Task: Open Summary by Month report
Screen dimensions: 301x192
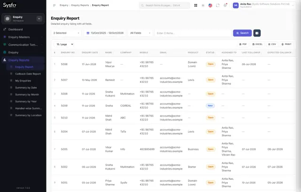Action: point(25,95)
